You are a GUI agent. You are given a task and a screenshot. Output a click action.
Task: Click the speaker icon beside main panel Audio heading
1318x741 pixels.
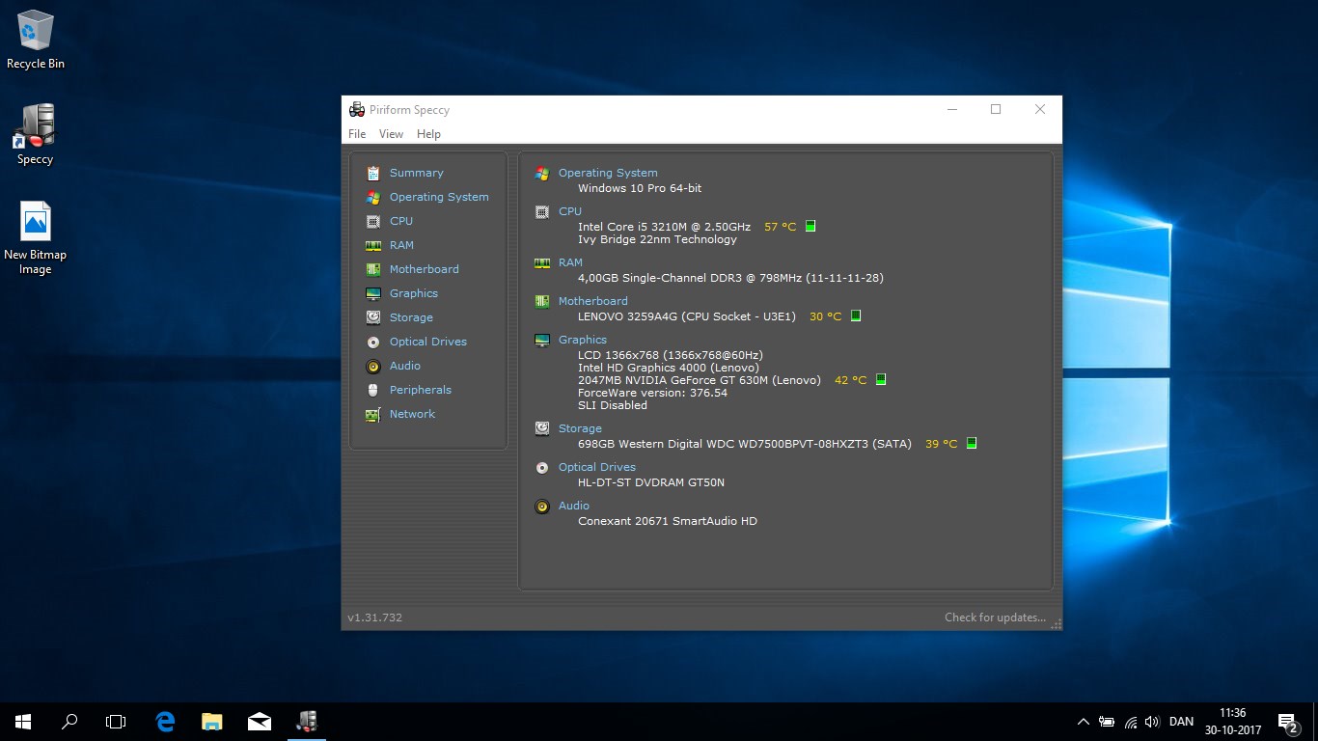(x=542, y=506)
